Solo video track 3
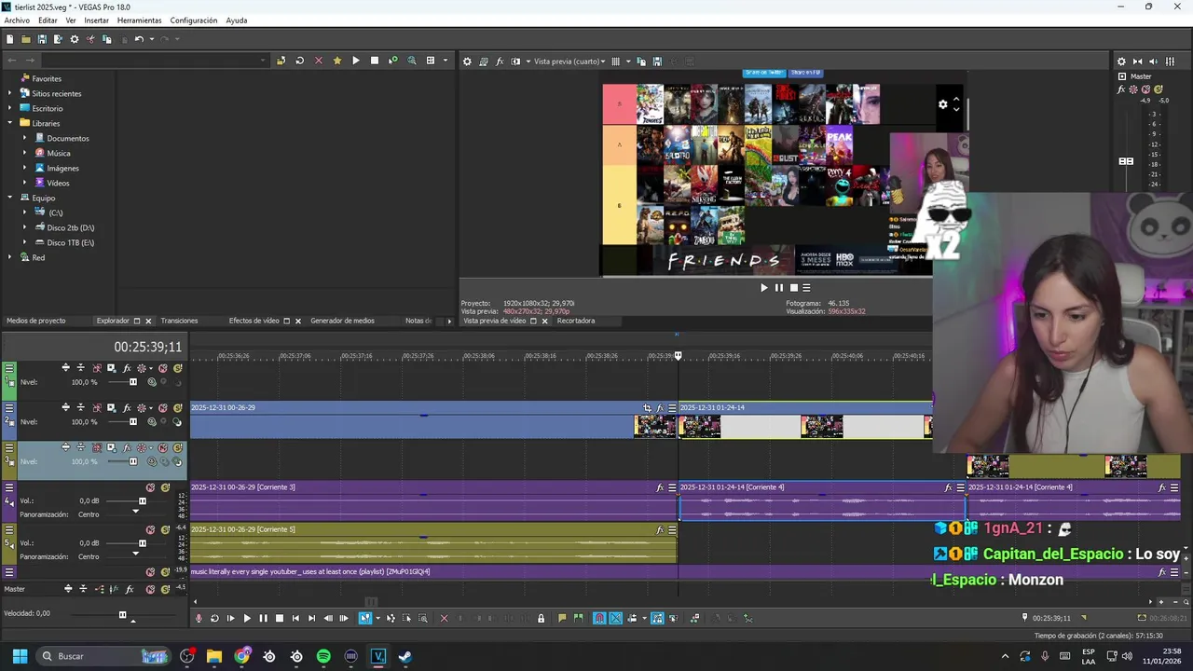 [x=177, y=448]
